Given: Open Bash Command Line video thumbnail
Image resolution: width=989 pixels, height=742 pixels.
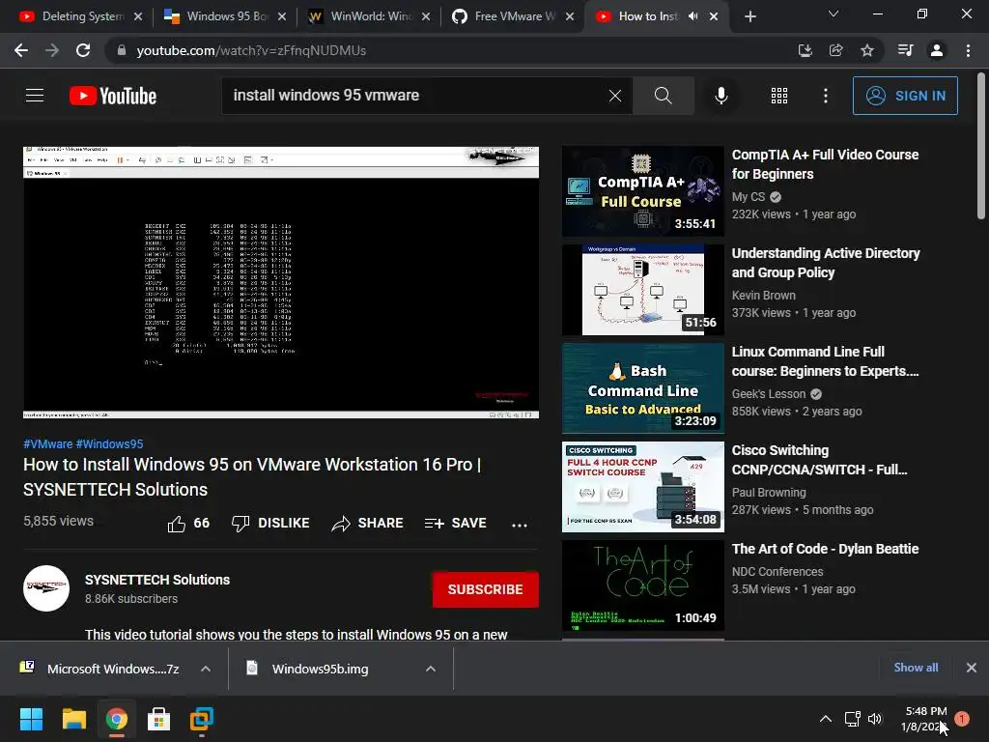Looking at the screenshot, I should (642, 388).
